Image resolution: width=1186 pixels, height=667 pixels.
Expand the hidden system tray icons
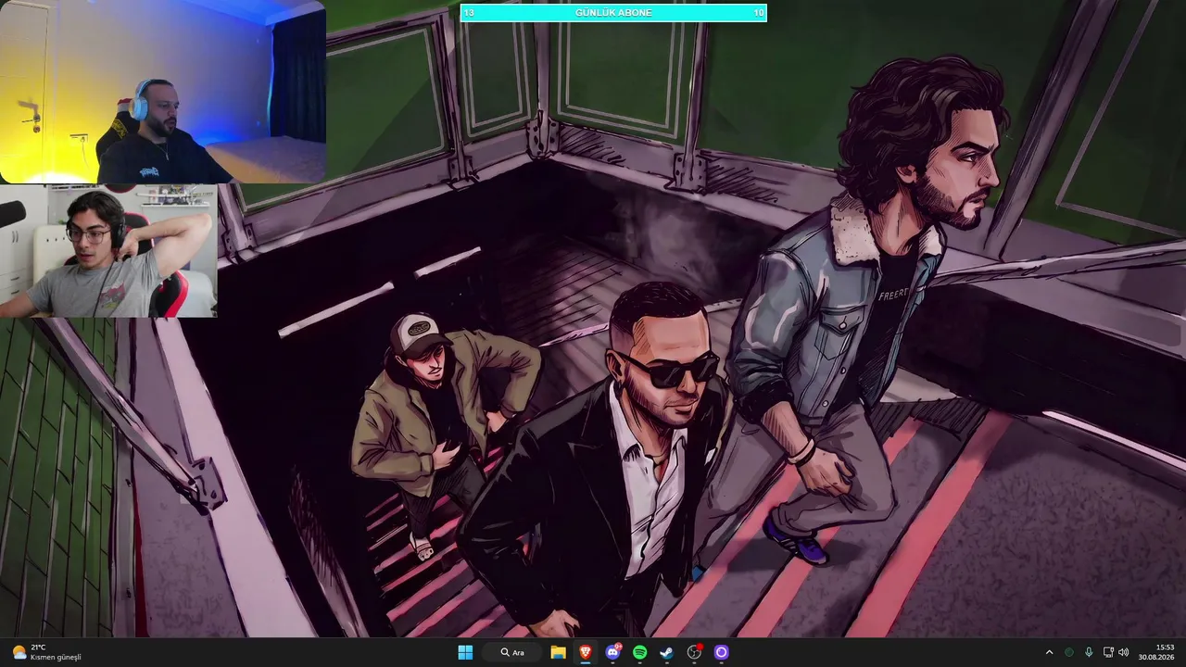tap(1049, 652)
